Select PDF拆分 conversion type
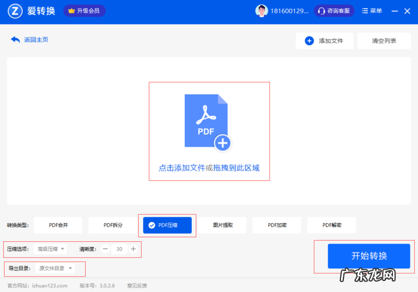Screen dimensions: 418x292 pos(113,225)
